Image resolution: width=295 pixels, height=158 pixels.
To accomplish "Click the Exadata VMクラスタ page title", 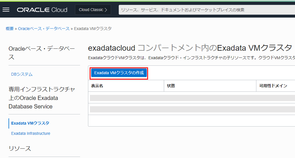I will point(190,47).
